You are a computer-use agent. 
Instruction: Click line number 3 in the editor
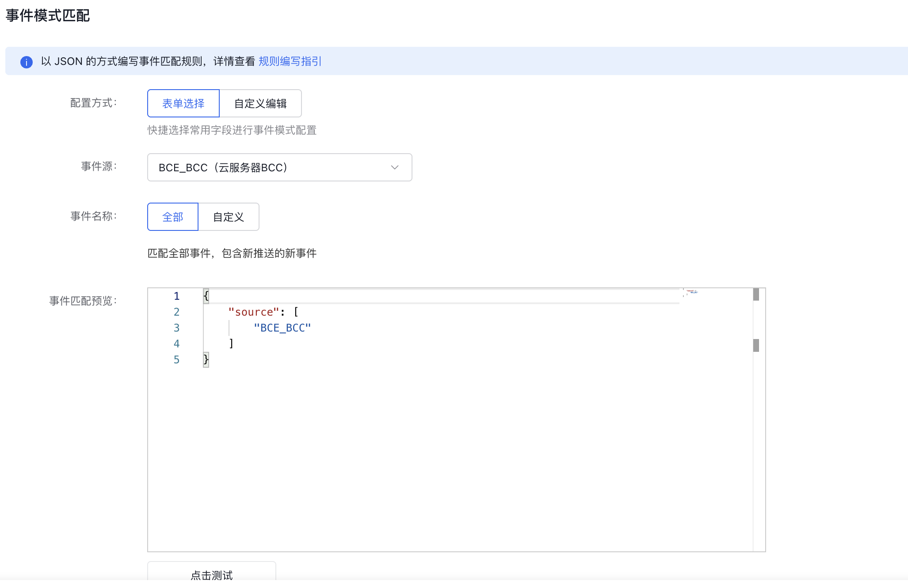tap(176, 328)
